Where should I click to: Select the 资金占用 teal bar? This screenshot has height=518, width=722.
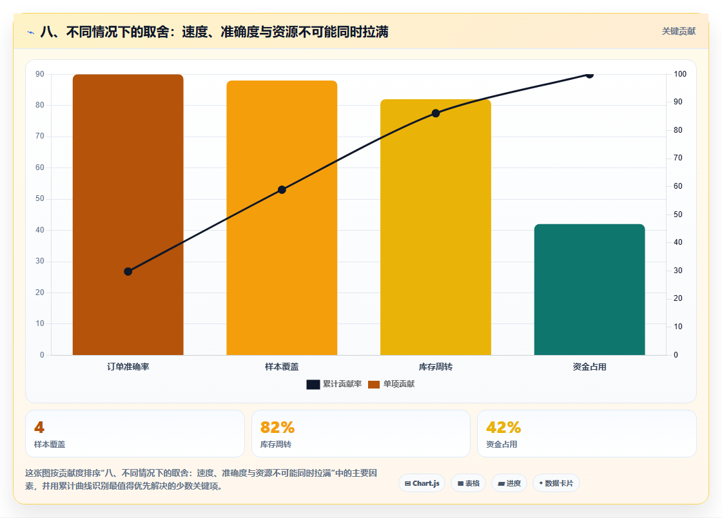click(x=589, y=289)
